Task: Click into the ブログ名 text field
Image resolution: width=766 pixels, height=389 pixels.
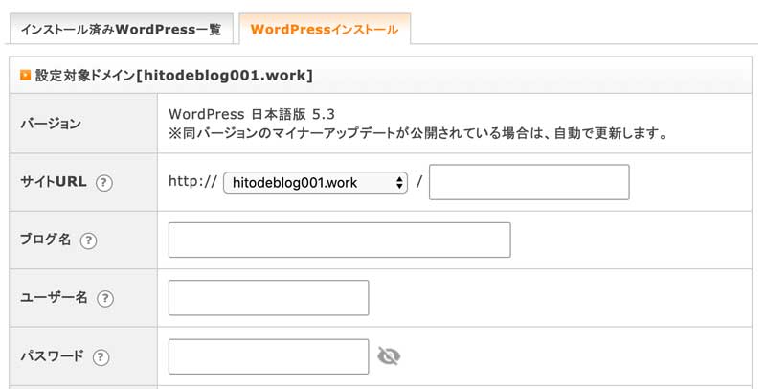Action: 340,240
